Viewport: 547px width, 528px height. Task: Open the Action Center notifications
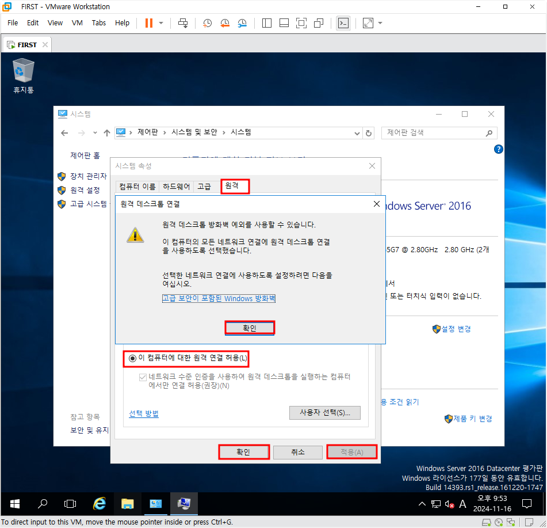526,504
